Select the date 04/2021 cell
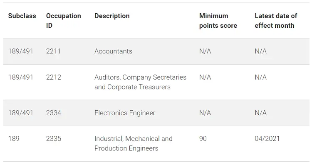312x162 pixels. [267, 139]
